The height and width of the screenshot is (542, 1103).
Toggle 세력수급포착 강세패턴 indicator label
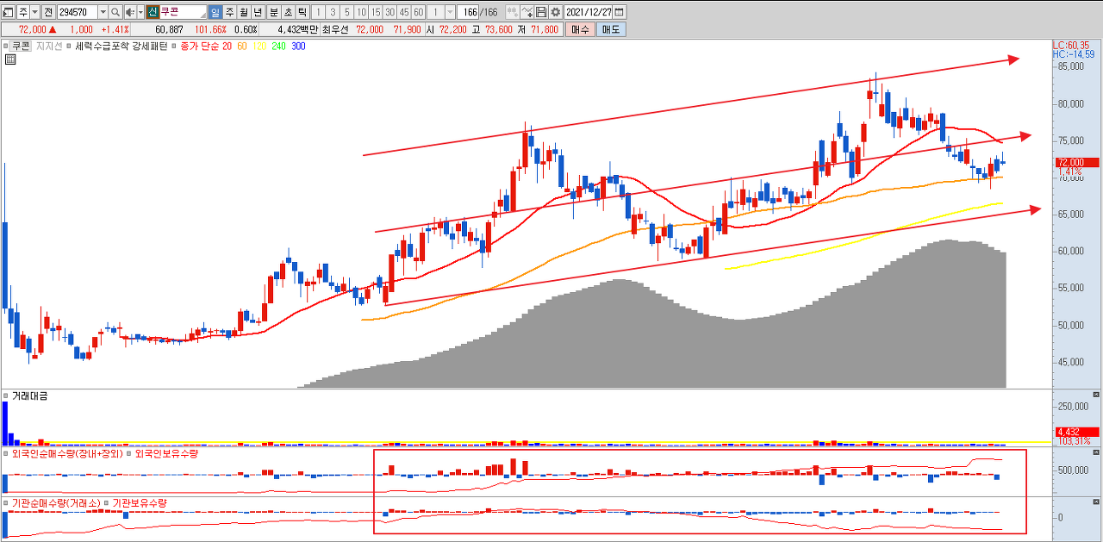122,47
